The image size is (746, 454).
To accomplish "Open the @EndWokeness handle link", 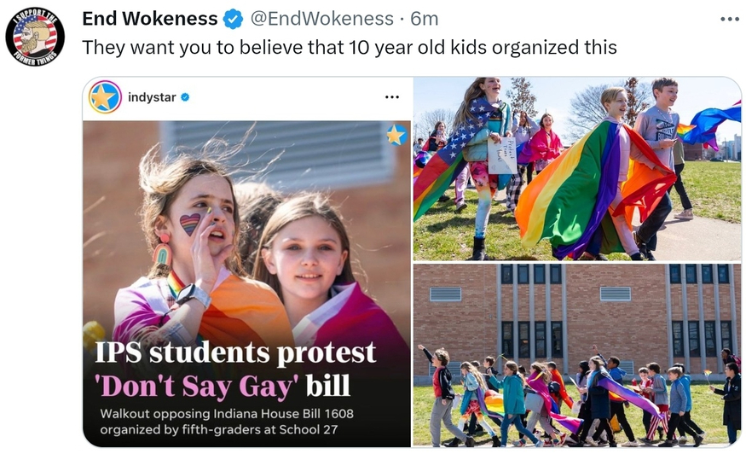I will (x=322, y=19).
